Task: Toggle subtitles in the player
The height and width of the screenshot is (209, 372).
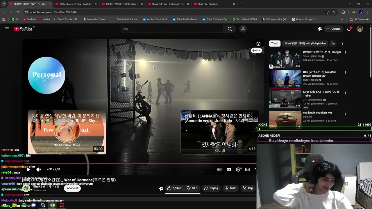Action: point(229,170)
